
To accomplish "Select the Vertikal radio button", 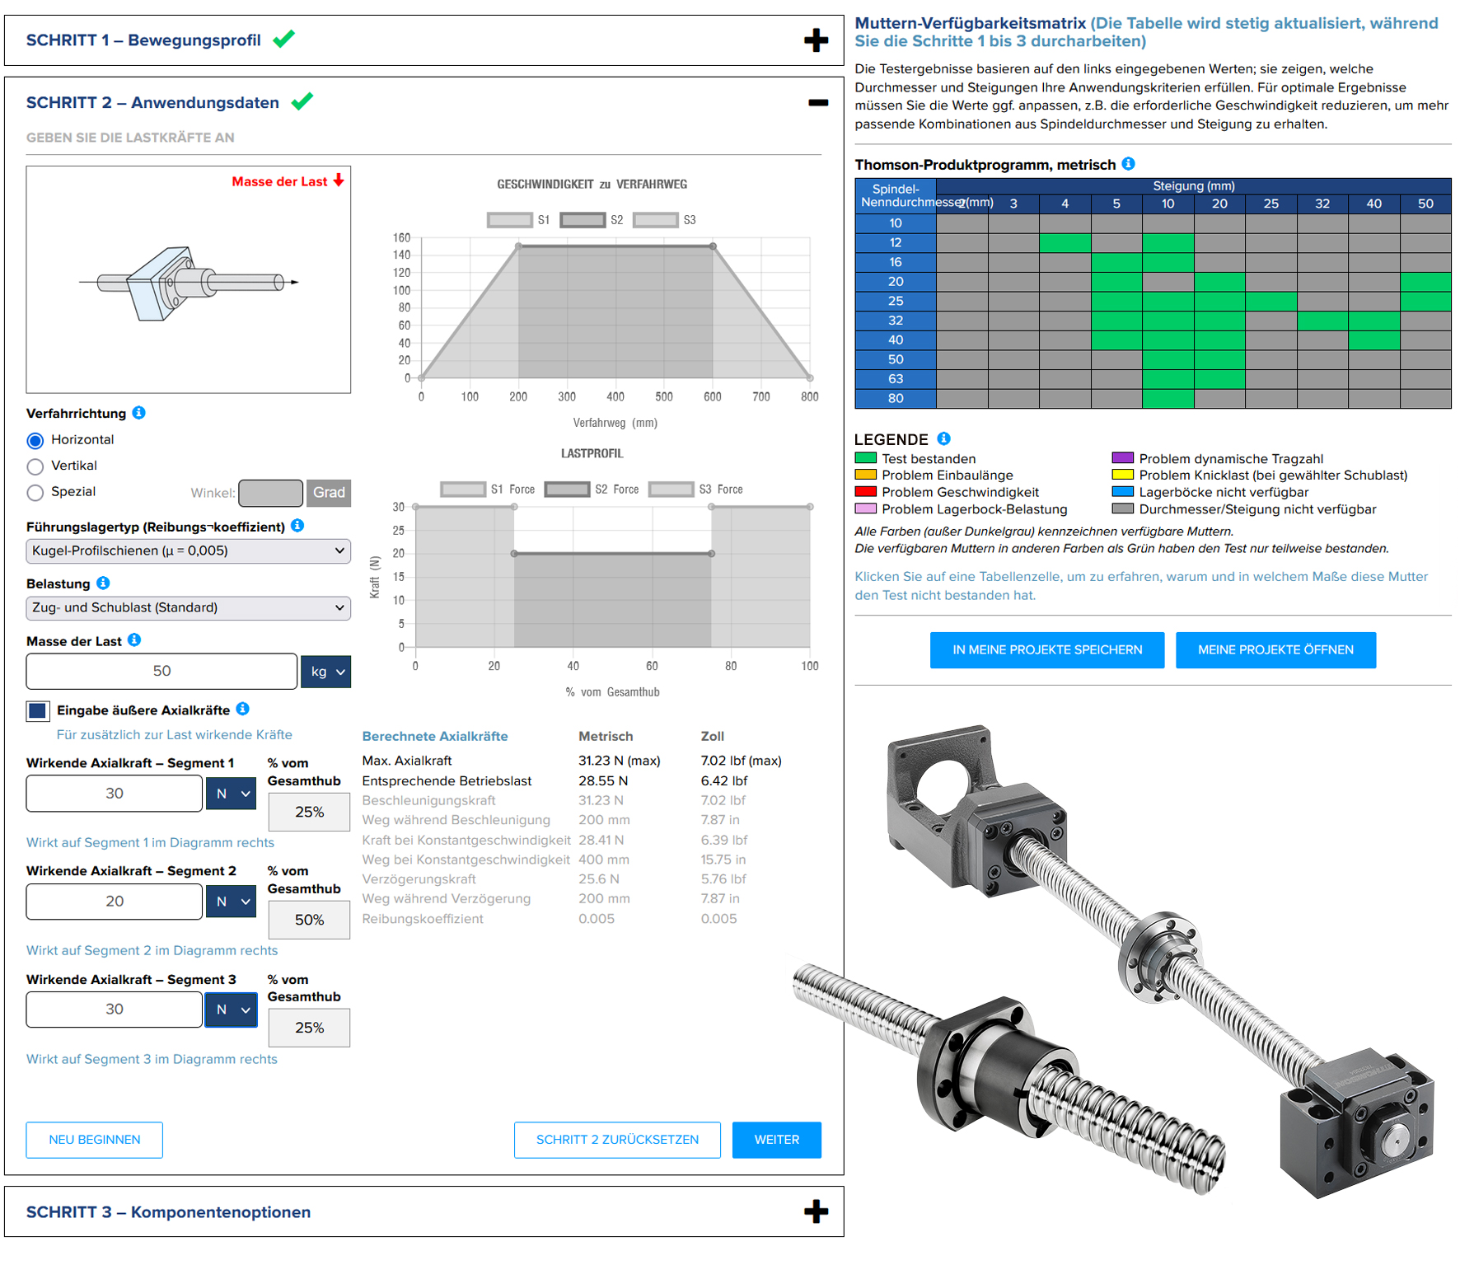I will pyautogui.click(x=35, y=466).
